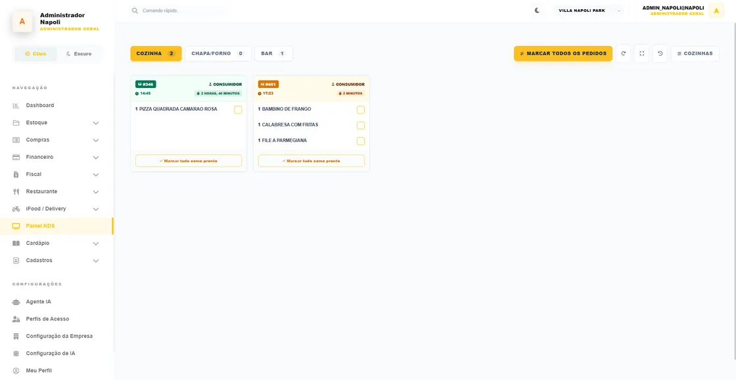This screenshot has height=380, width=736.
Task: Mark File a Parmegiana checkbox
Action: (x=361, y=141)
